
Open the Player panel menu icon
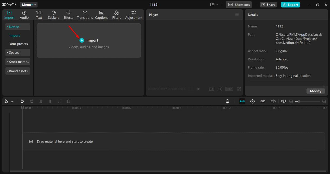tap(237, 15)
